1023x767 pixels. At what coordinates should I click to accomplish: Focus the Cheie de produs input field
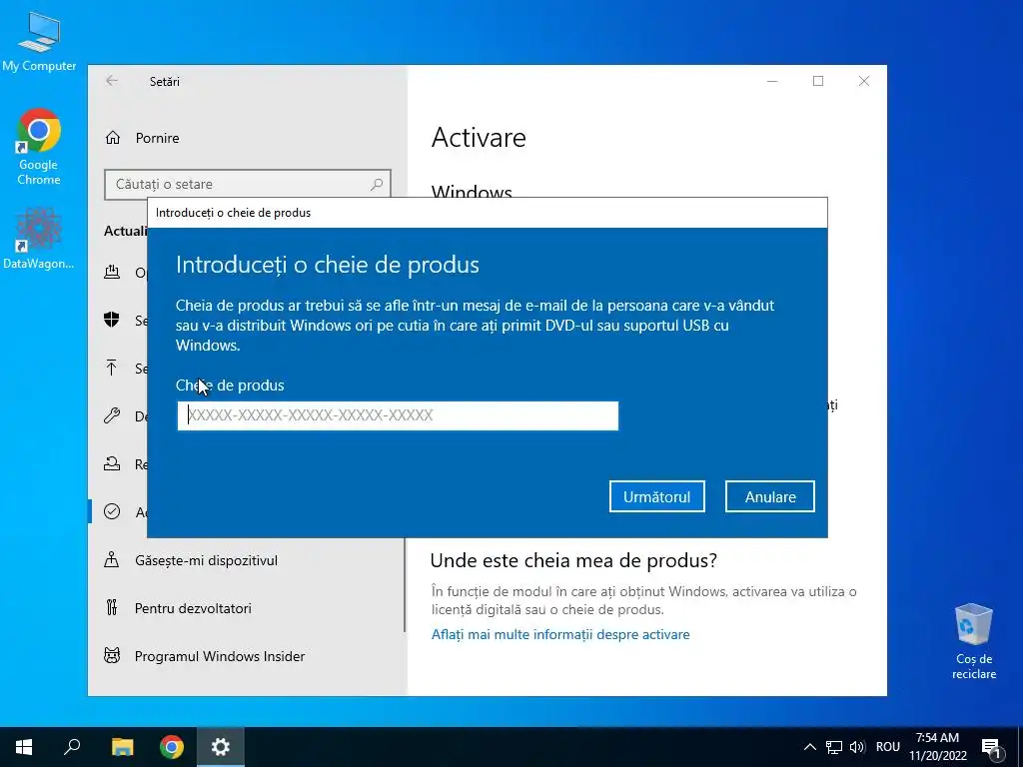(398, 415)
